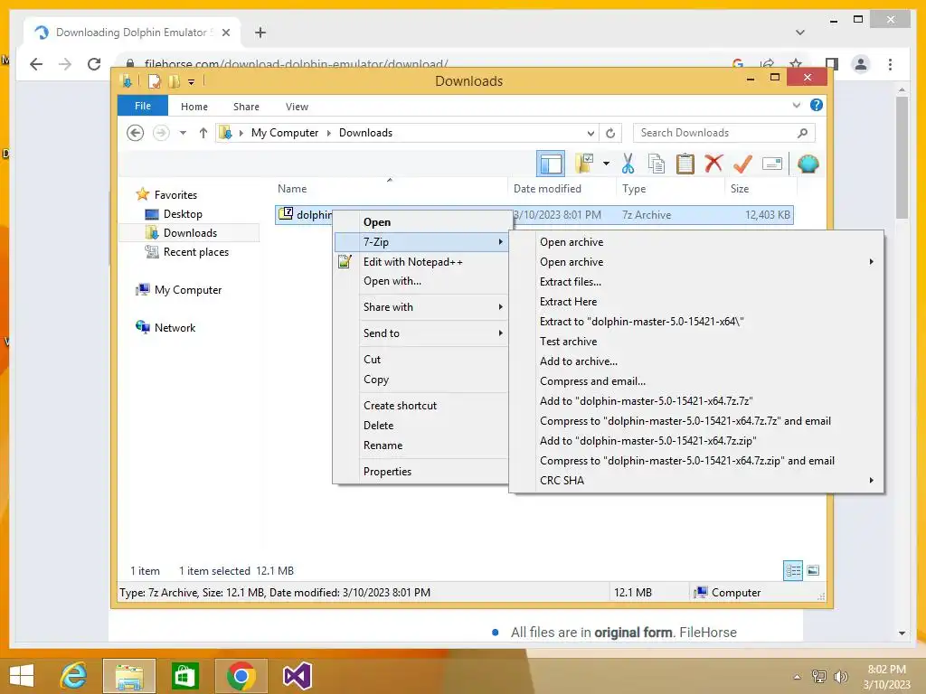Sort by the Date modified column
The height and width of the screenshot is (694, 926).
561,189
